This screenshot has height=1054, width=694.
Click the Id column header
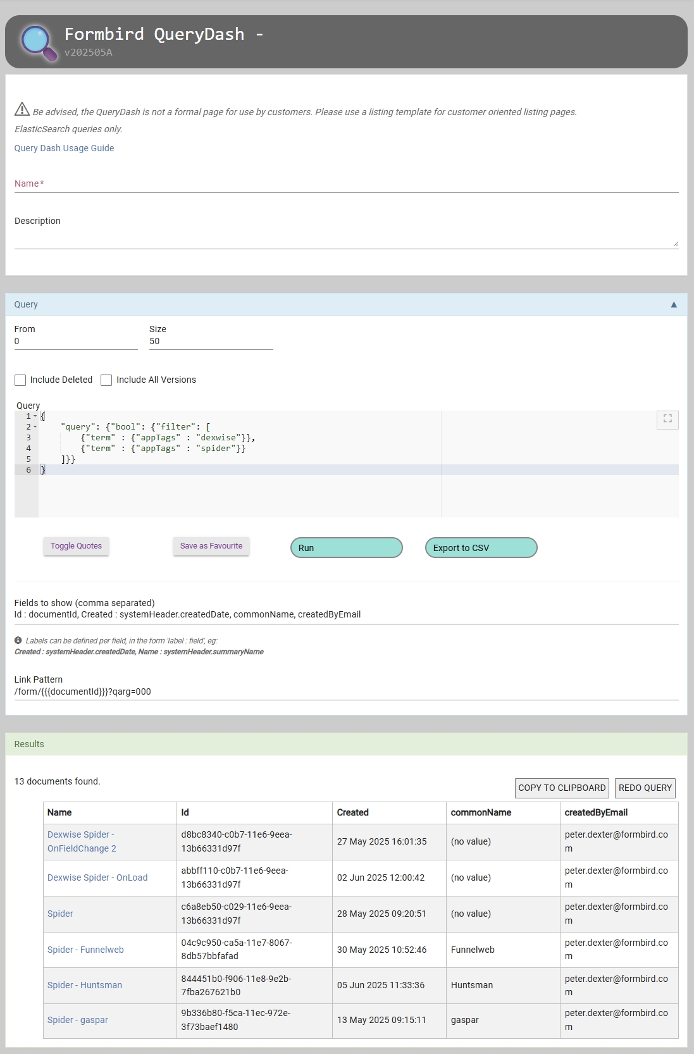coord(254,813)
